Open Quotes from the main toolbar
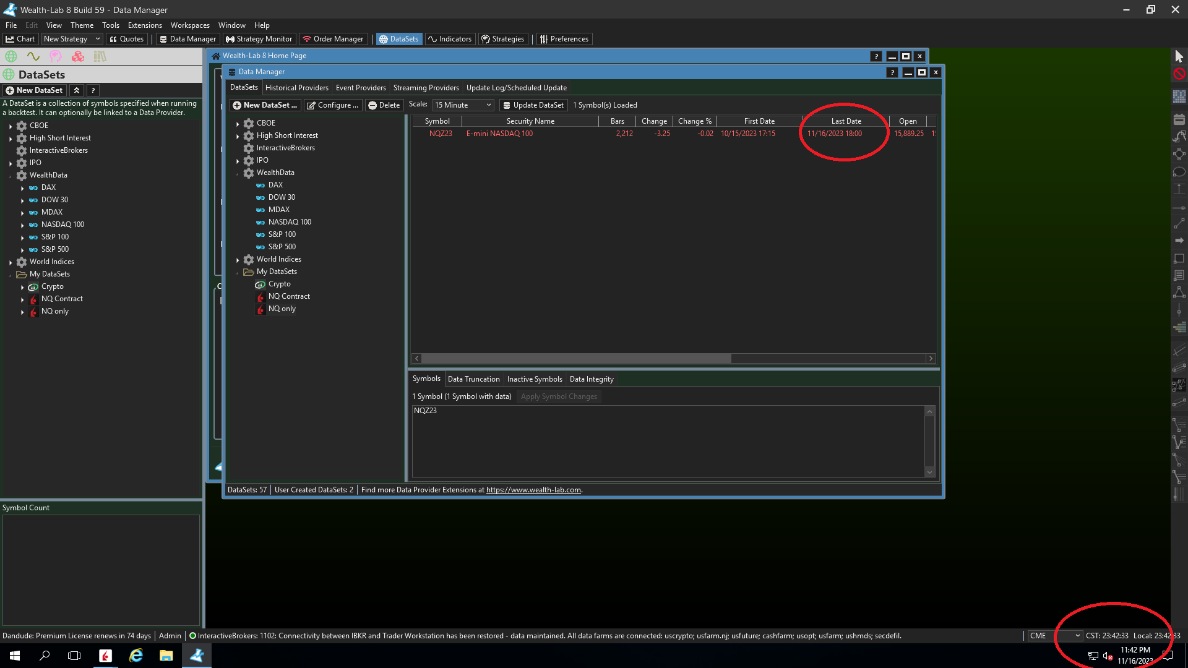 click(127, 39)
